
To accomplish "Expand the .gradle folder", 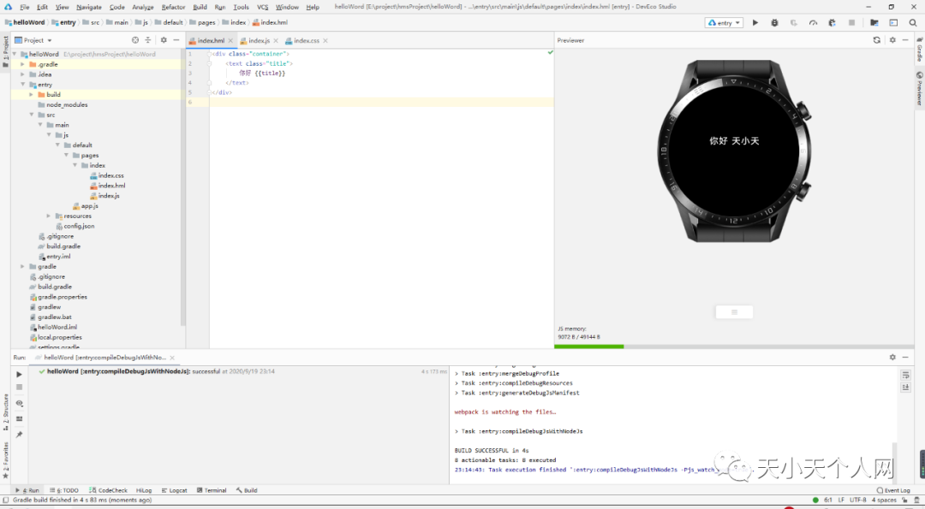I will [x=22, y=64].
